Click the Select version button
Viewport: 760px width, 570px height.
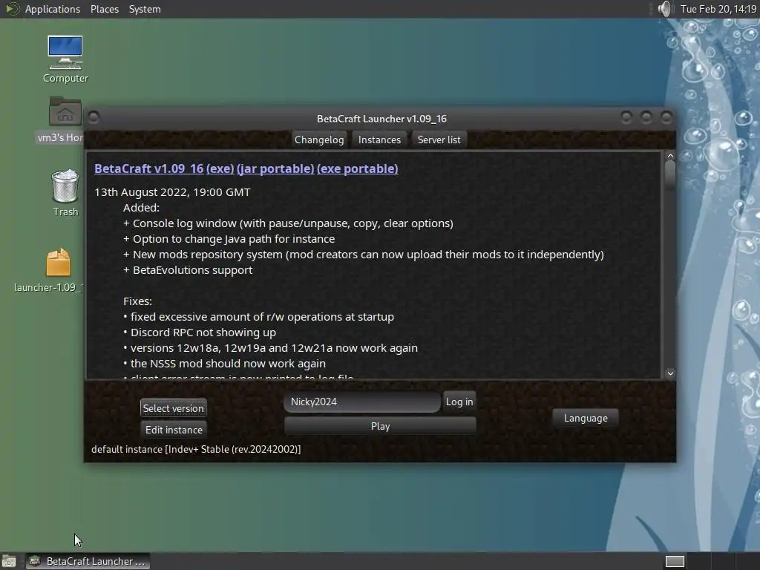(173, 408)
